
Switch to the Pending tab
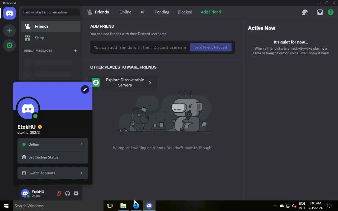pyautogui.click(x=162, y=12)
